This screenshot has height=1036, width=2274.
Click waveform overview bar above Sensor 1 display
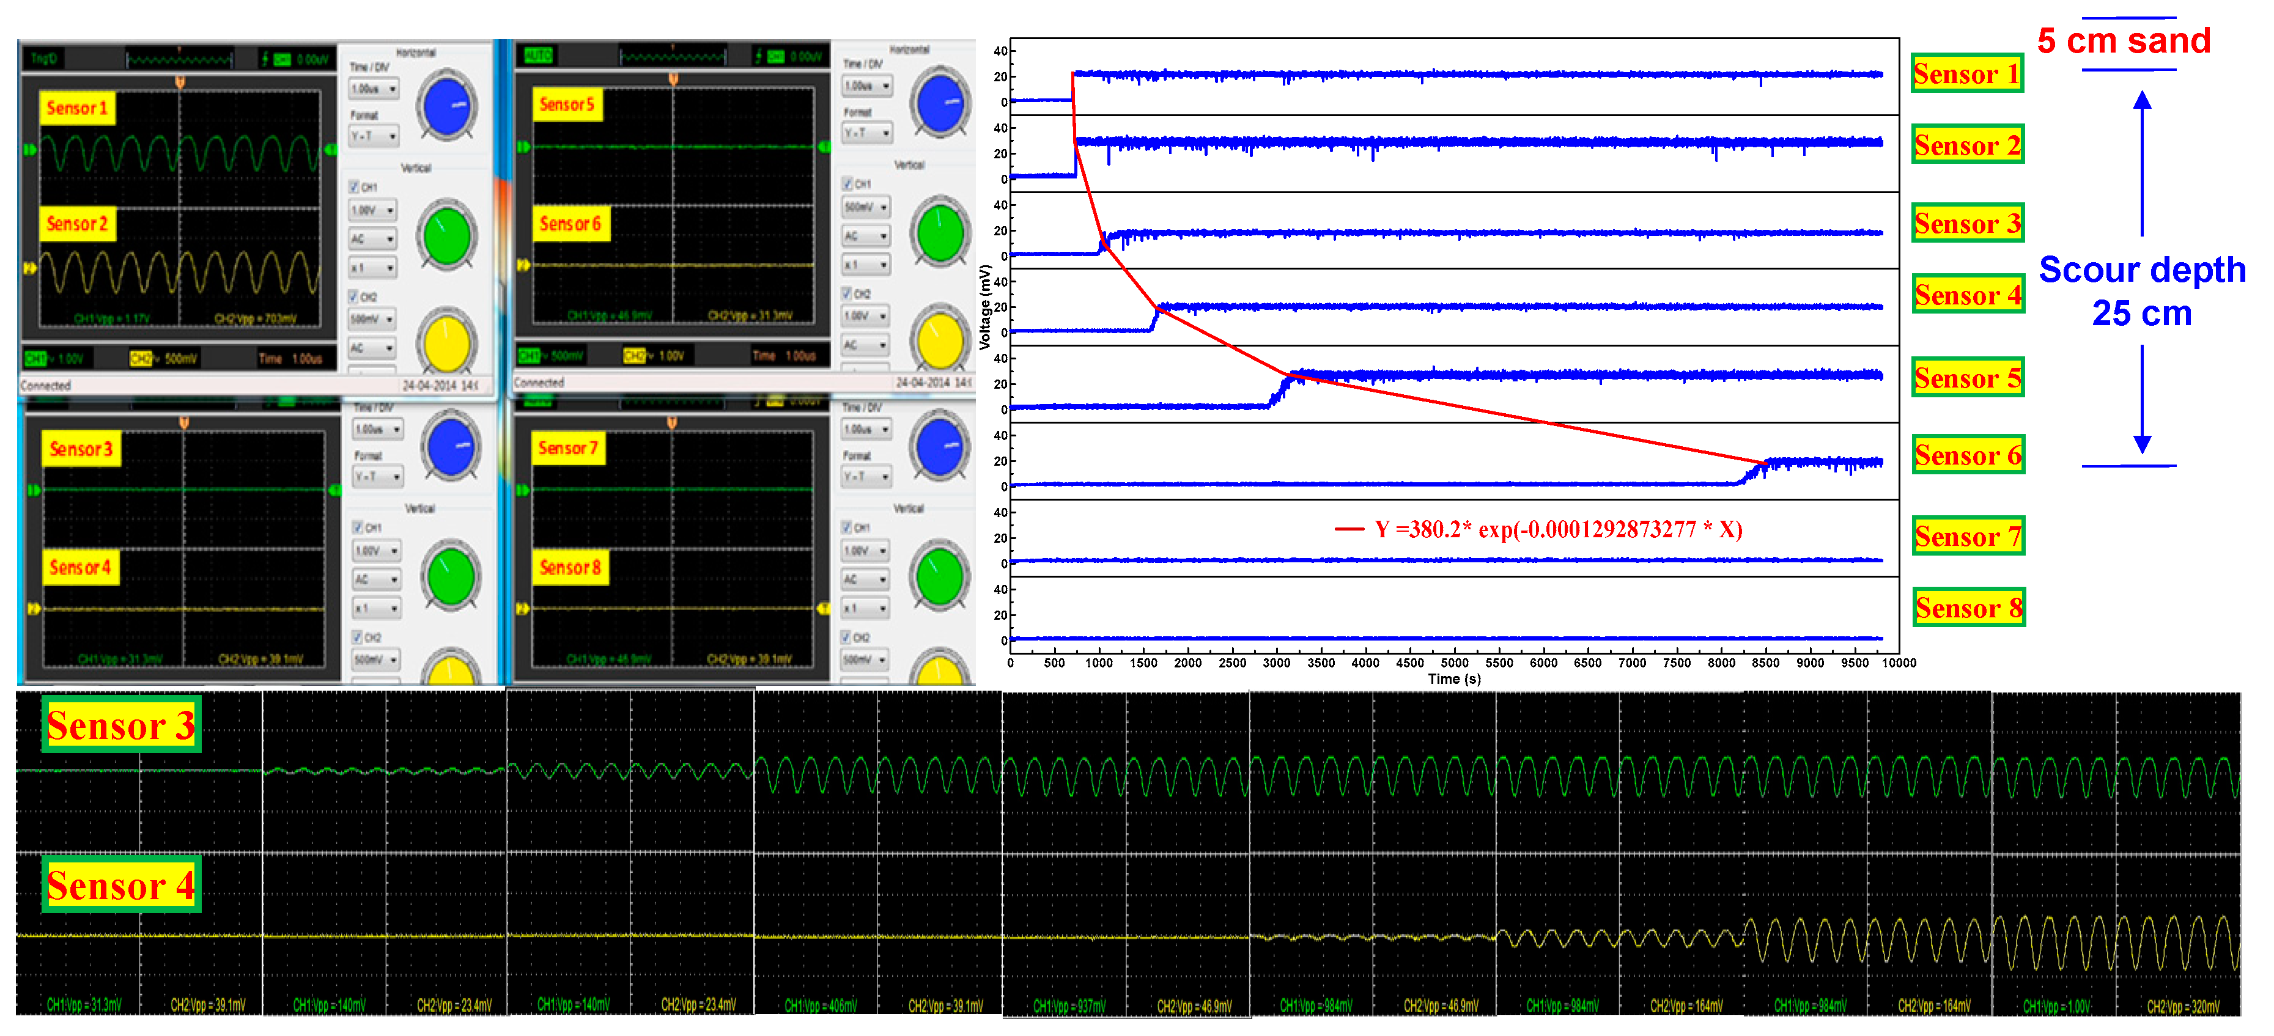(x=180, y=59)
